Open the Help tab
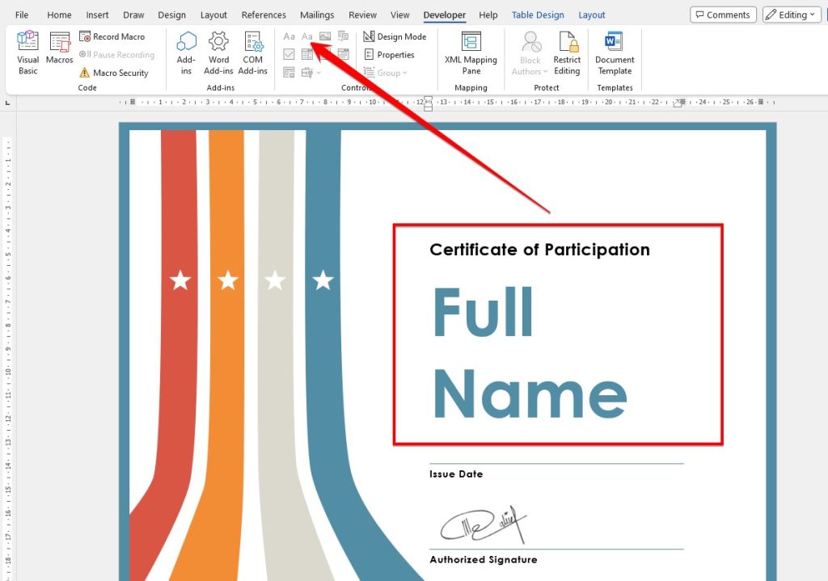Screen dimensions: 828x581 [488, 15]
